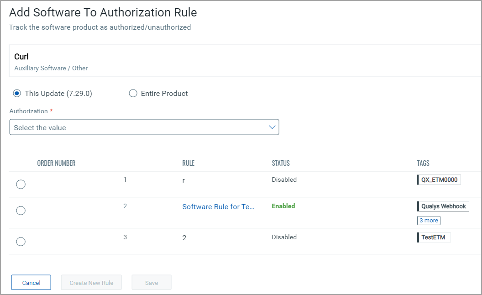
Task: Click the Authorization dropdown chevron arrow
Action: click(272, 127)
